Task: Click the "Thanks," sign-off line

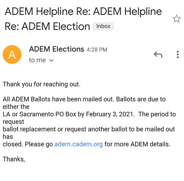Action: click(x=14, y=159)
